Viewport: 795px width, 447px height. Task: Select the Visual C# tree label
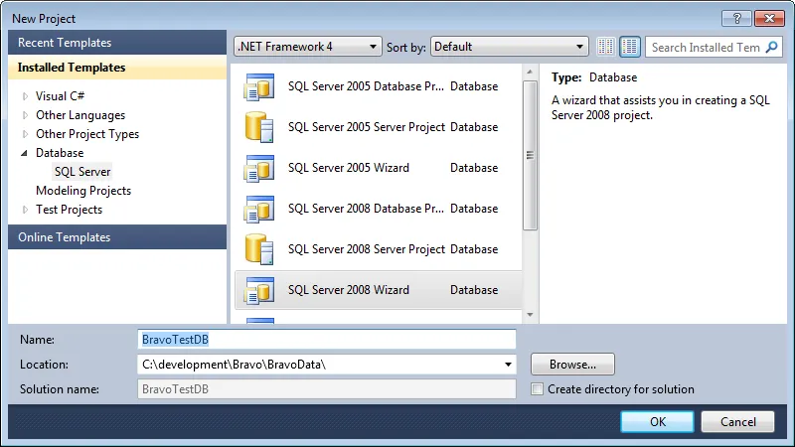pyautogui.click(x=60, y=96)
